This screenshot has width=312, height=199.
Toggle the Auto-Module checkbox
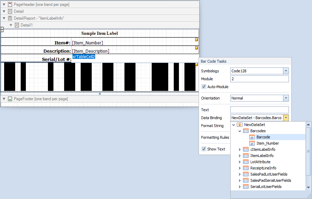click(x=204, y=87)
